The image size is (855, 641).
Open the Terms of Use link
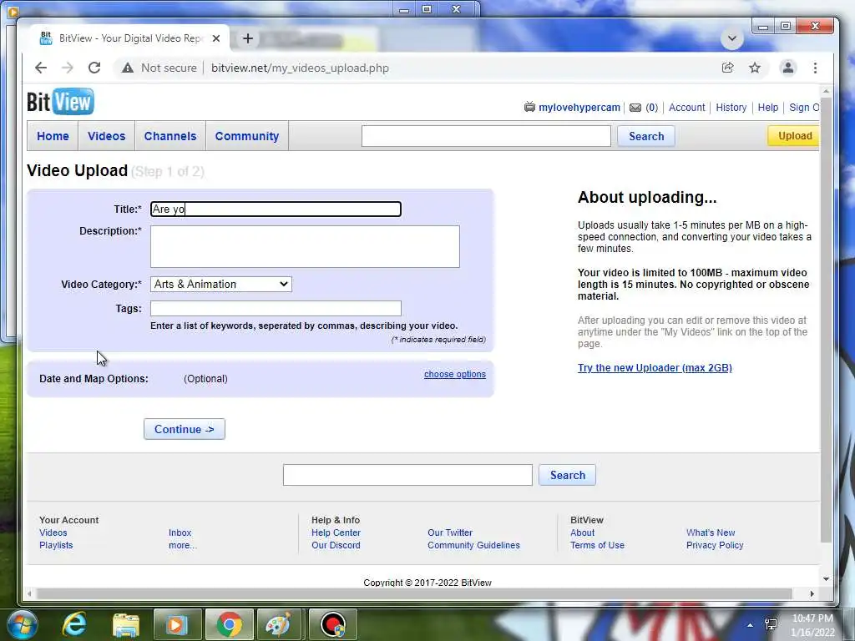click(x=597, y=545)
